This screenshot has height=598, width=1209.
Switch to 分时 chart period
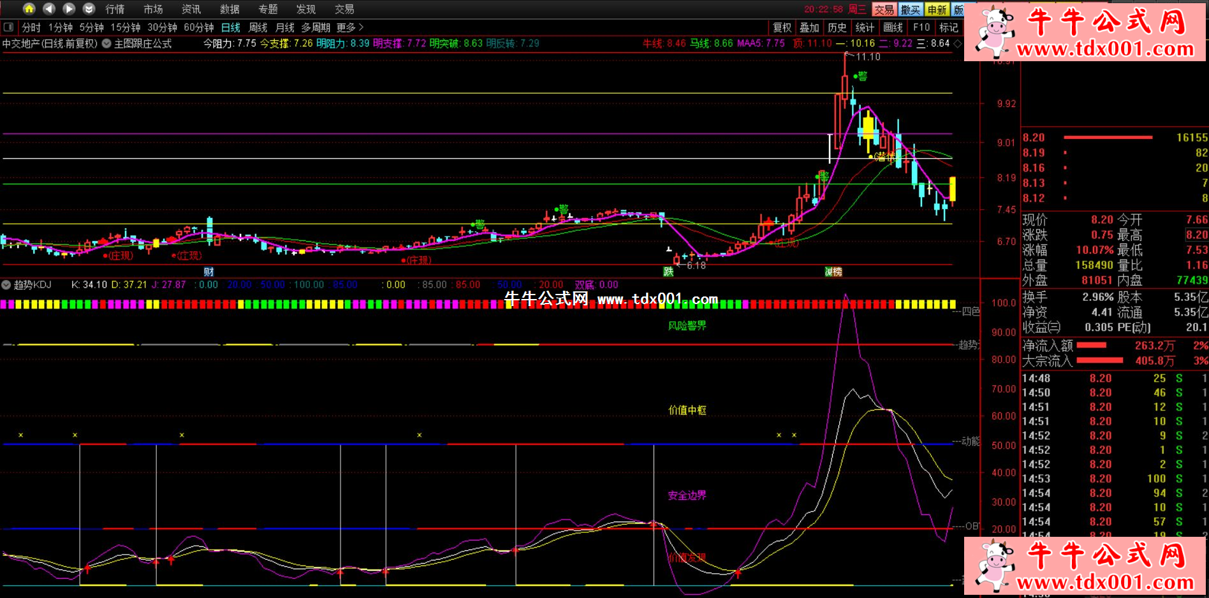(31, 27)
